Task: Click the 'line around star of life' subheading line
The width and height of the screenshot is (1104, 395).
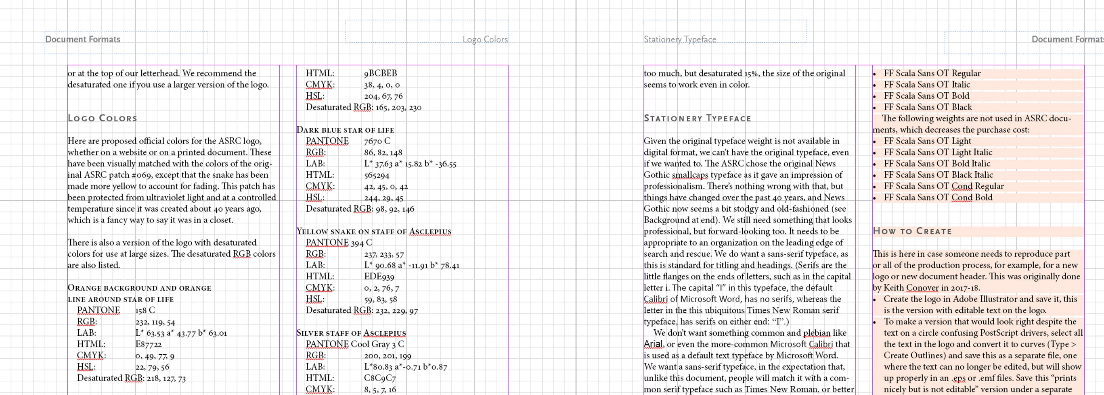Action: click(x=120, y=299)
